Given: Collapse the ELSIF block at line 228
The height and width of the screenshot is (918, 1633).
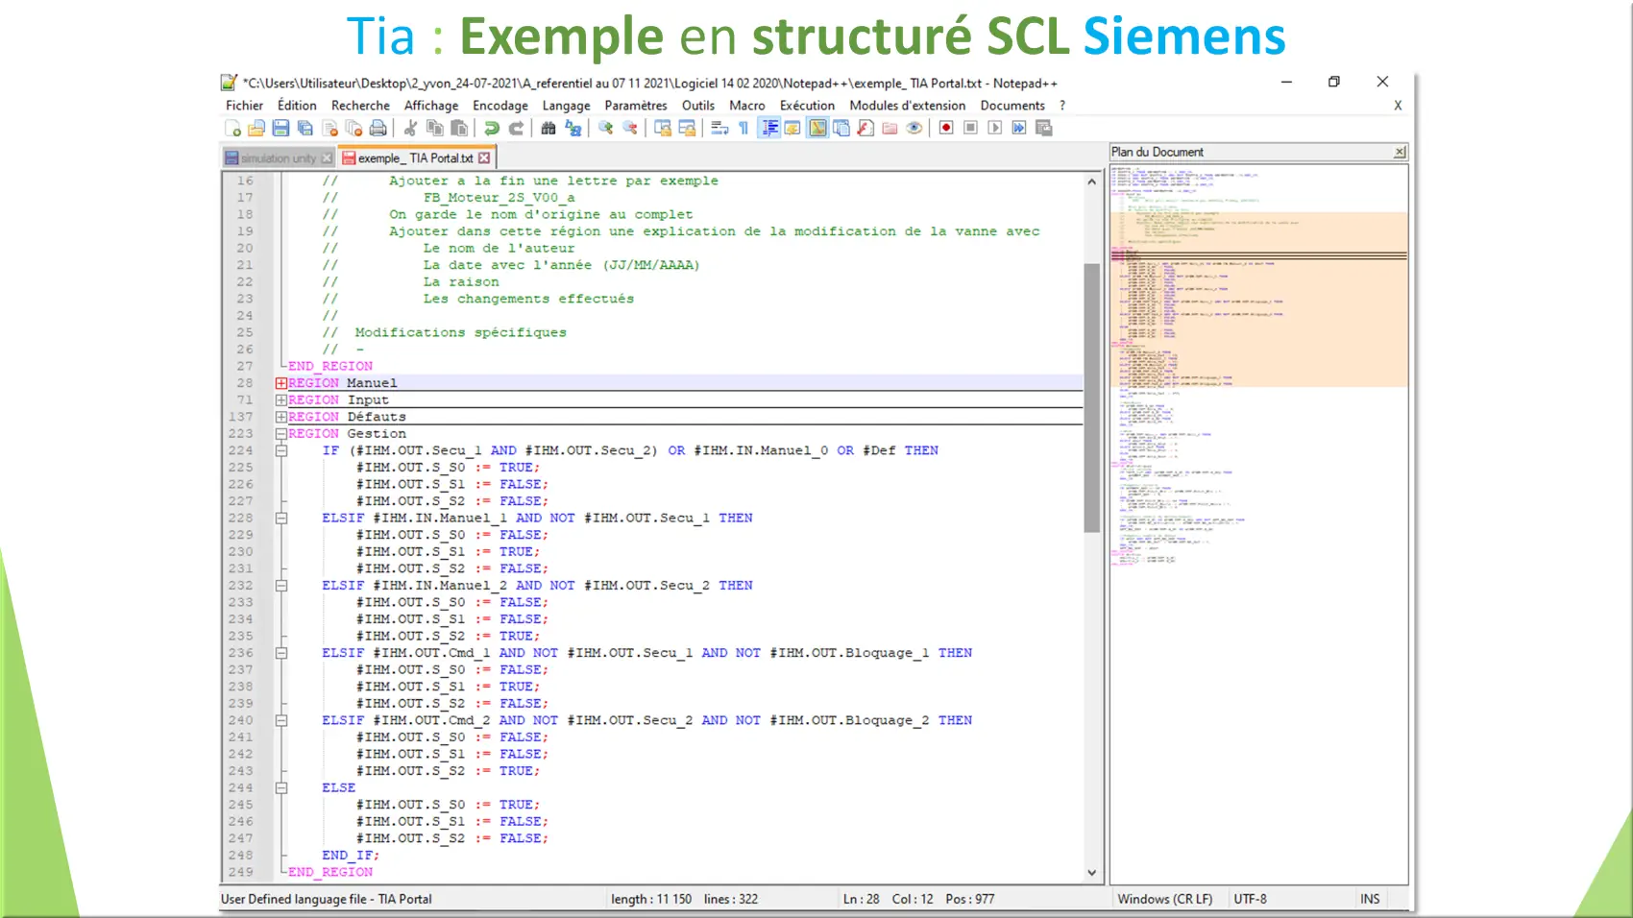Looking at the screenshot, I should click(x=281, y=518).
